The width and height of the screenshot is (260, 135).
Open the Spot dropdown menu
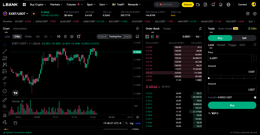(91, 5)
